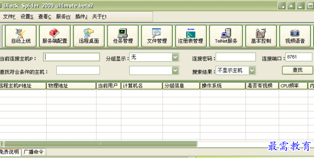Click the 查找 search button

[297, 70]
